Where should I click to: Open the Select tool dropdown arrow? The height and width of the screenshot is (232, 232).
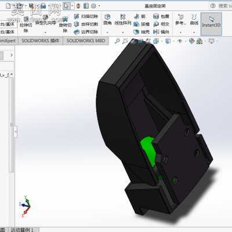pos(72,6)
